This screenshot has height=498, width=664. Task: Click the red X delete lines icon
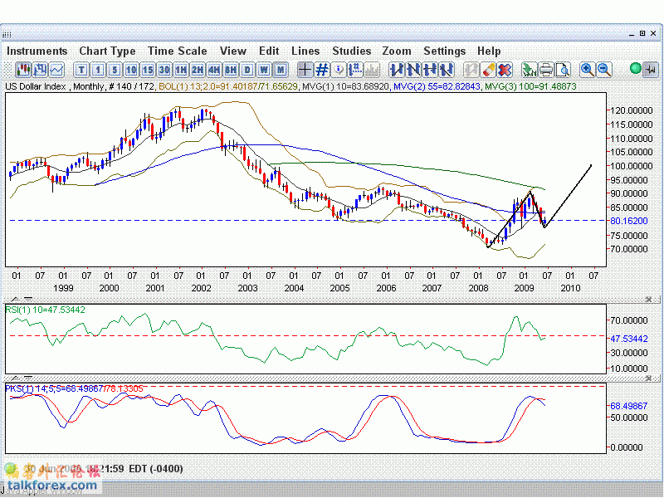(x=505, y=70)
